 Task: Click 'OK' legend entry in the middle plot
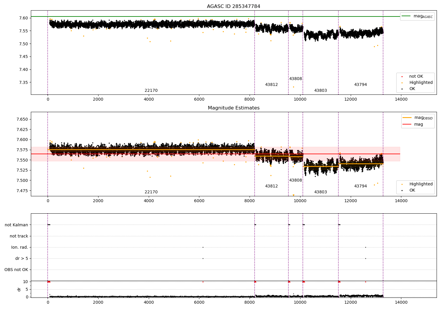(x=408, y=190)
